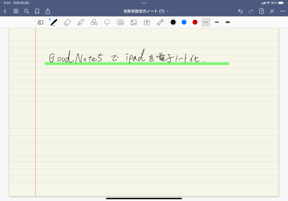Image resolution: width=288 pixels, height=201 pixels.
Task: Tap the battery indicator in status bar
Action: (281, 3)
